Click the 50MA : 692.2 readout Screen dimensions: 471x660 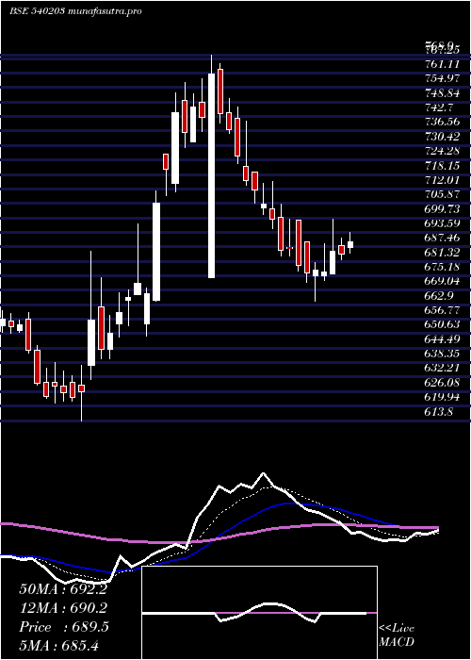coord(63,589)
